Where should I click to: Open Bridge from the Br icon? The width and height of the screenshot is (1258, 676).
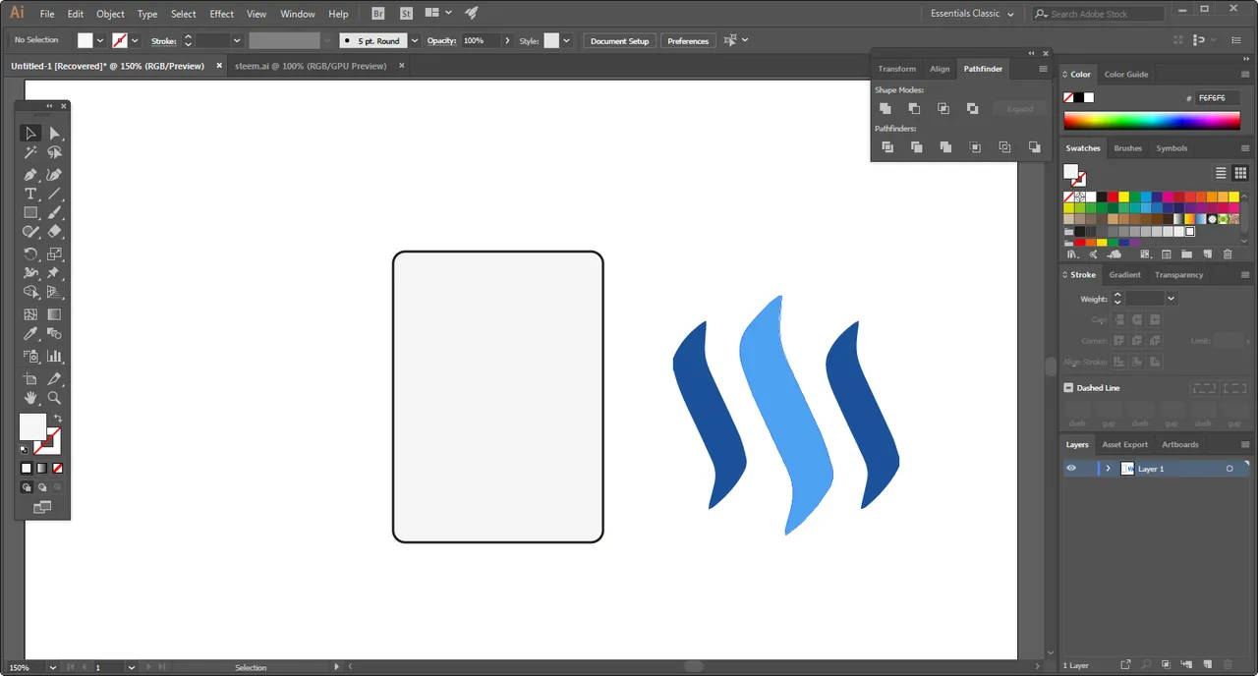point(378,14)
